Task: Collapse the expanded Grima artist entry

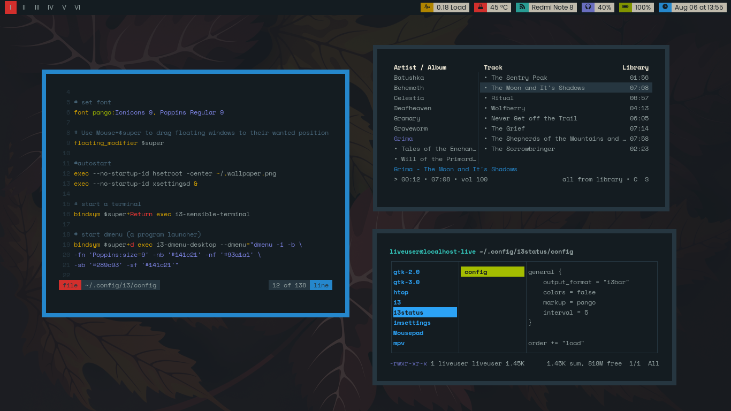Action: [x=403, y=139]
